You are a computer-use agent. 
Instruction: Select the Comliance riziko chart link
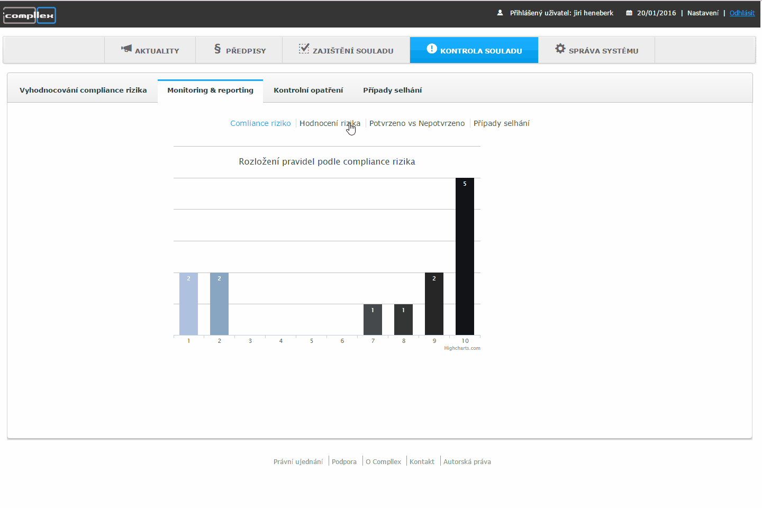point(260,123)
